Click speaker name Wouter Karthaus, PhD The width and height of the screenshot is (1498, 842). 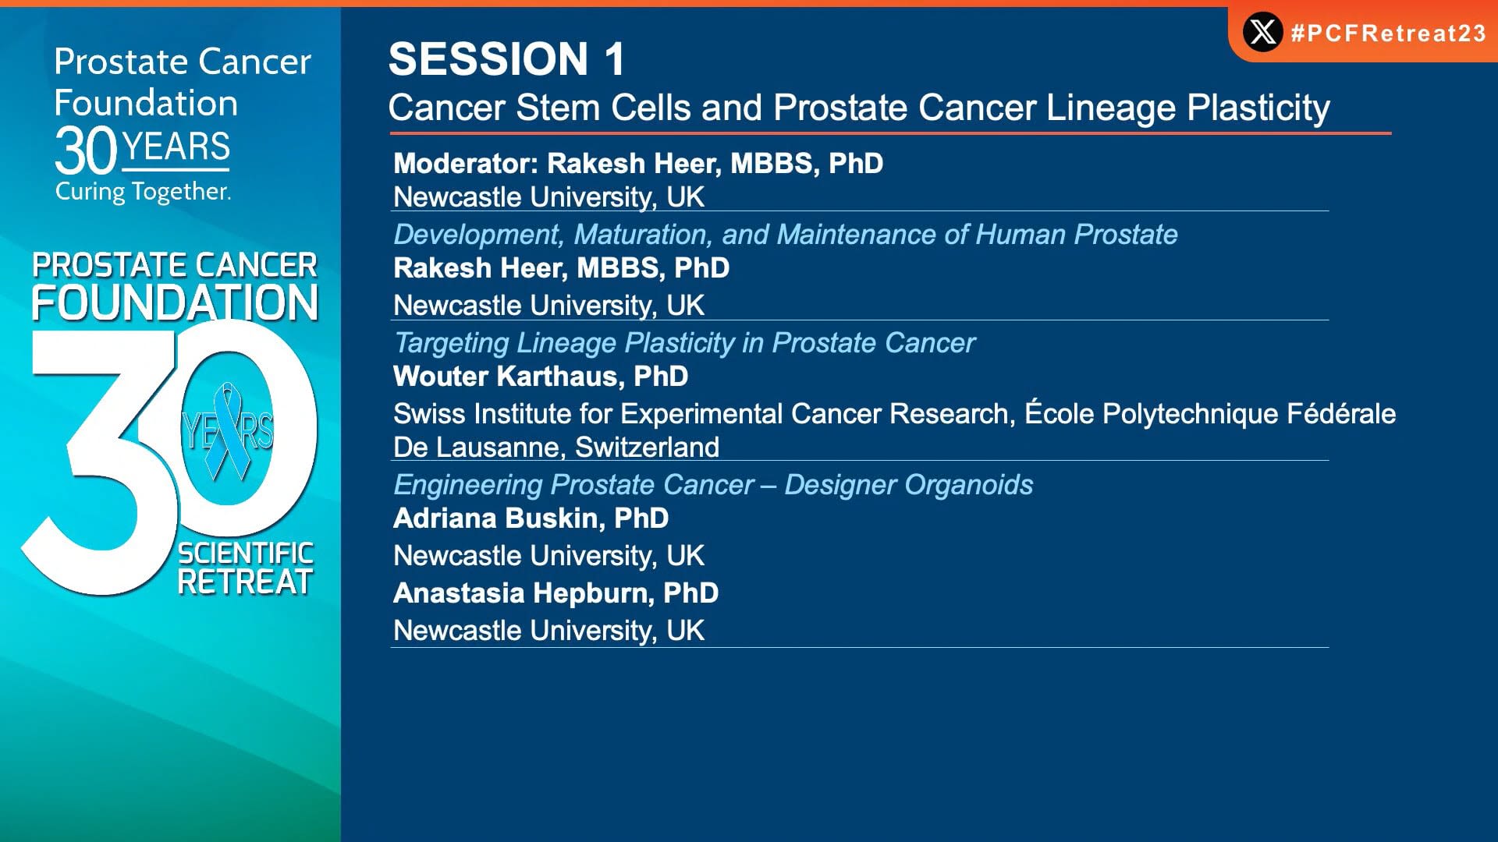point(541,377)
